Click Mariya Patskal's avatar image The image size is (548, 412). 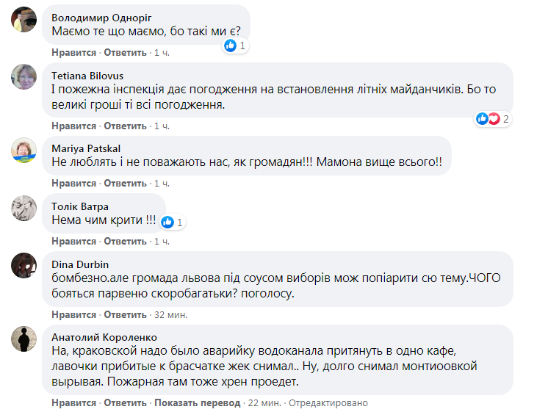point(24,149)
